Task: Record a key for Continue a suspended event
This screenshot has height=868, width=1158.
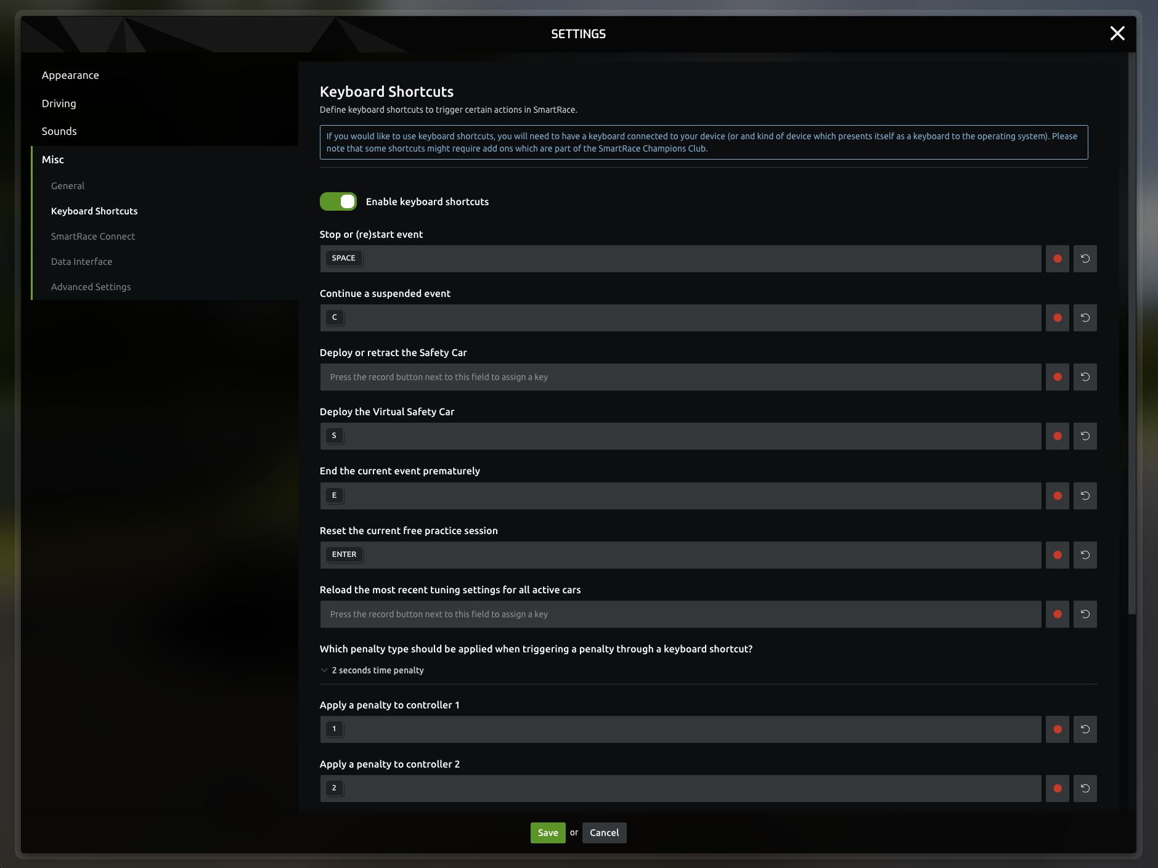Action: click(x=1057, y=318)
